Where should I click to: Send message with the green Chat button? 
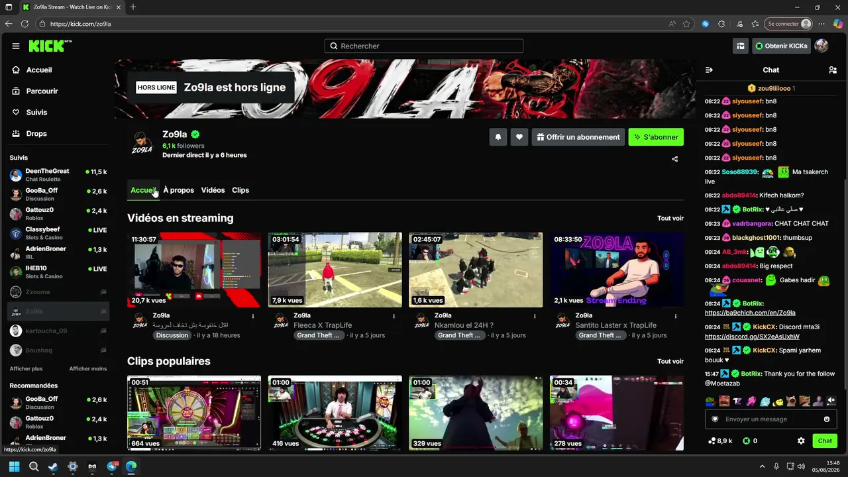pyautogui.click(x=825, y=441)
